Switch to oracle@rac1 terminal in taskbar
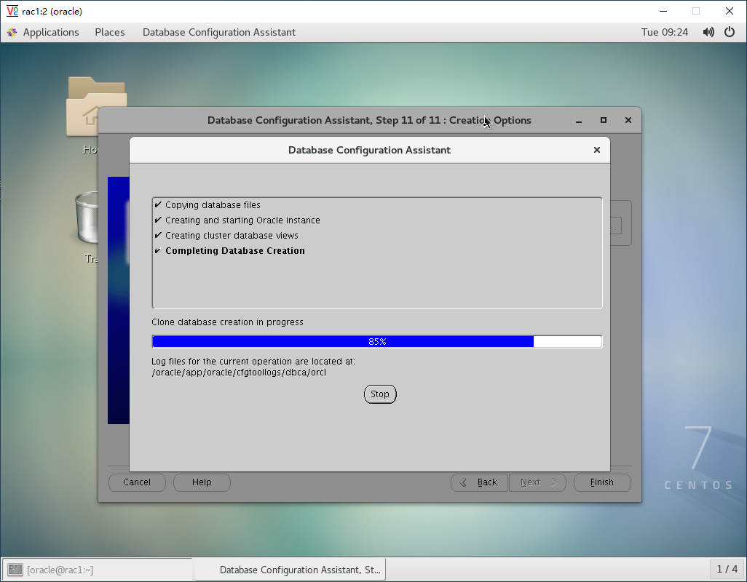This screenshot has width=747, height=582. pyautogui.click(x=97, y=570)
